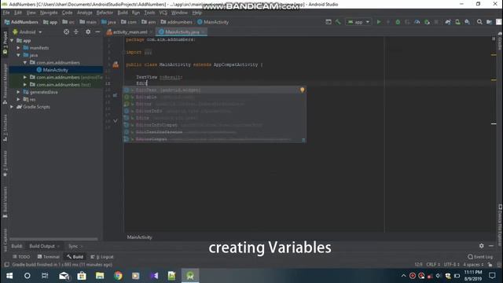
Task: Open Project panel settings gear
Action: [x=88, y=32]
